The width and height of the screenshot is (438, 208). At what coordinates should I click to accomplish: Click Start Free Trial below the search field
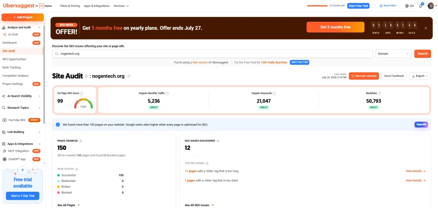tap(299, 62)
